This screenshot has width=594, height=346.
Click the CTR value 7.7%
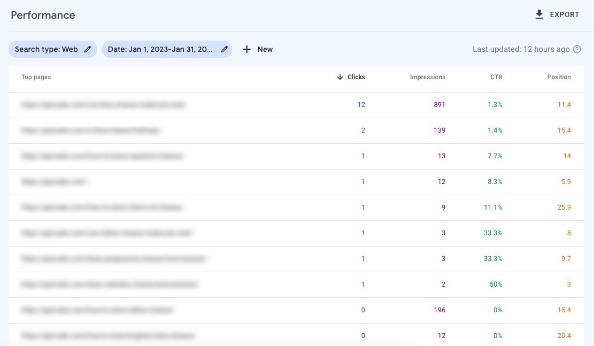click(495, 156)
